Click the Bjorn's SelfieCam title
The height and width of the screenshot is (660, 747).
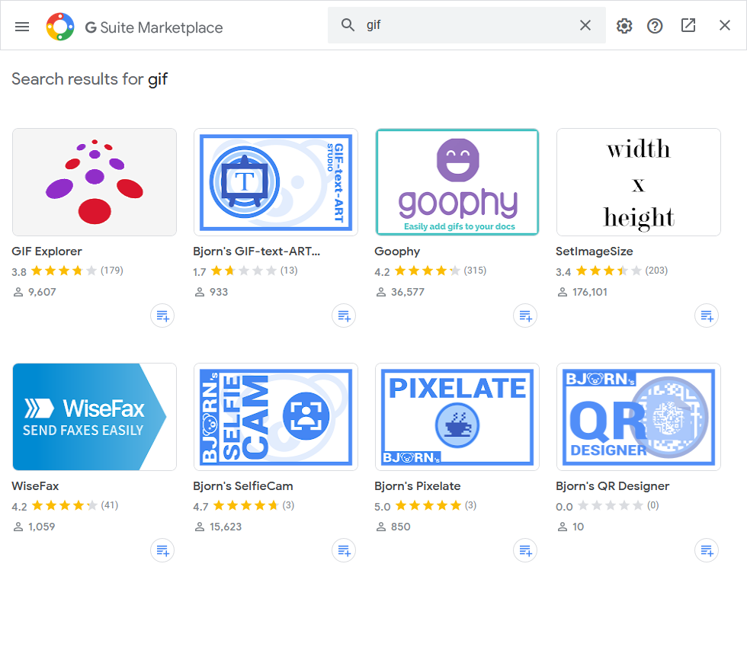(x=243, y=486)
